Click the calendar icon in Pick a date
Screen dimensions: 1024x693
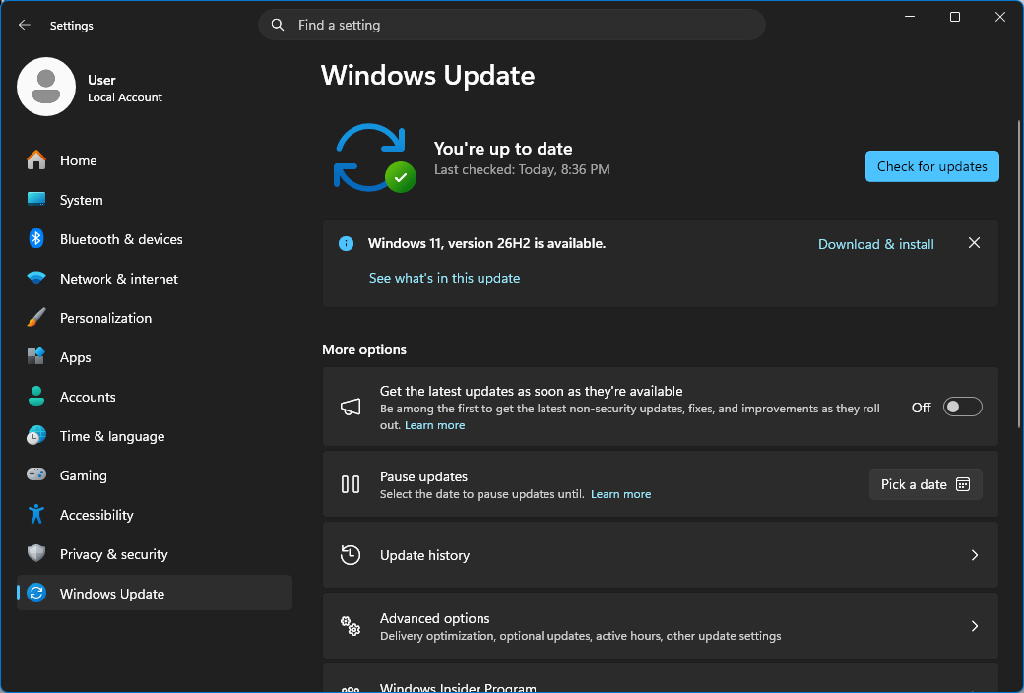pyautogui.click(x=963, y=484)
